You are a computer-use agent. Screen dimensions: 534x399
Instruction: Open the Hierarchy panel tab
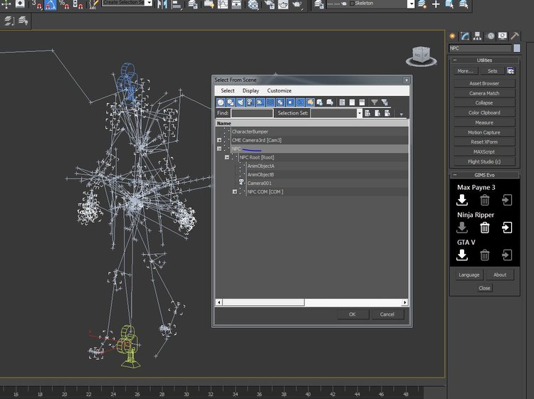[x=478, y=36]
